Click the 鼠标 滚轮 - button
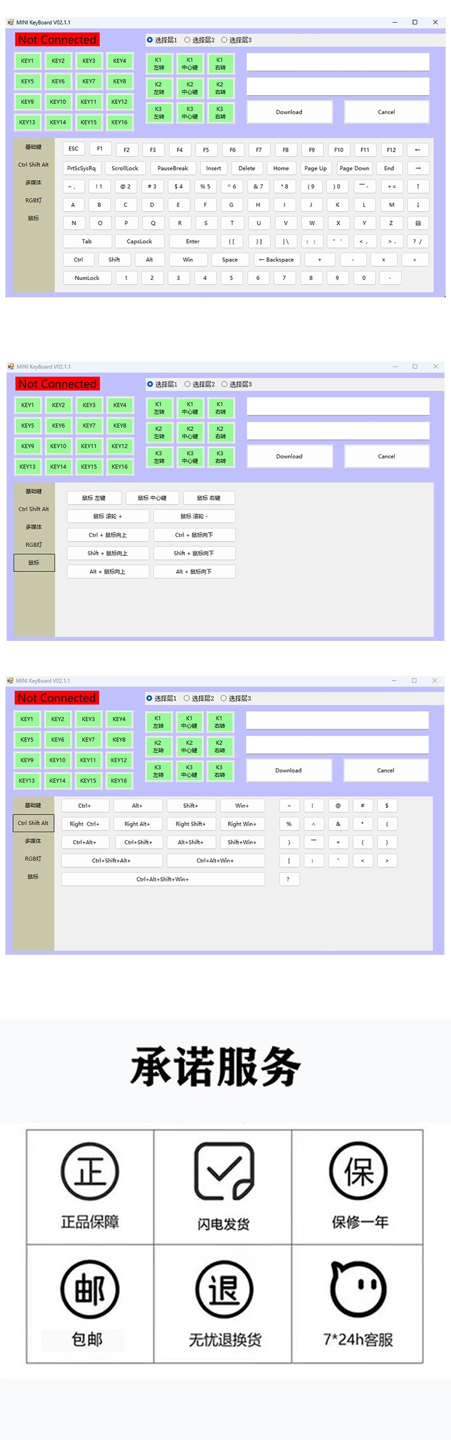The width and height of the screenshot is (451, 1440). [x=195, y=516]
